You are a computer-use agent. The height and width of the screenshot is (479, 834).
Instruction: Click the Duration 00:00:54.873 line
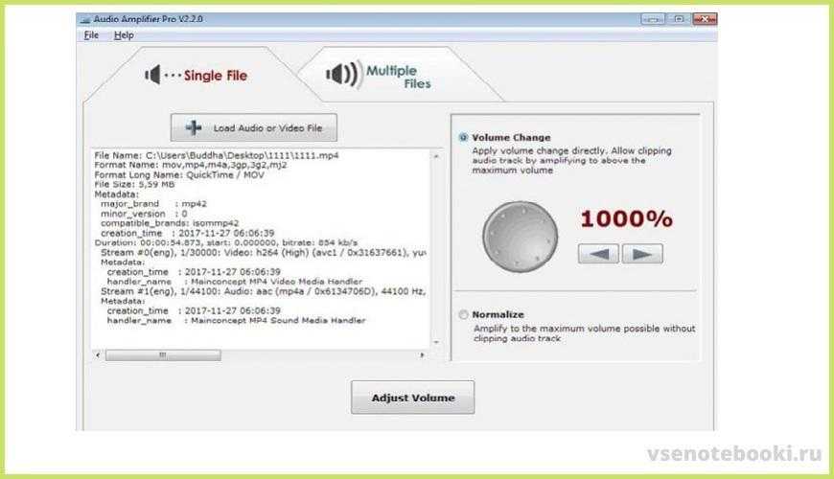(226, 242)
